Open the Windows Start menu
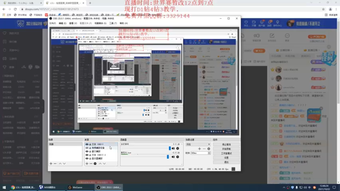The width and height of the screenshot is (340, 191). tap(4, 188)
